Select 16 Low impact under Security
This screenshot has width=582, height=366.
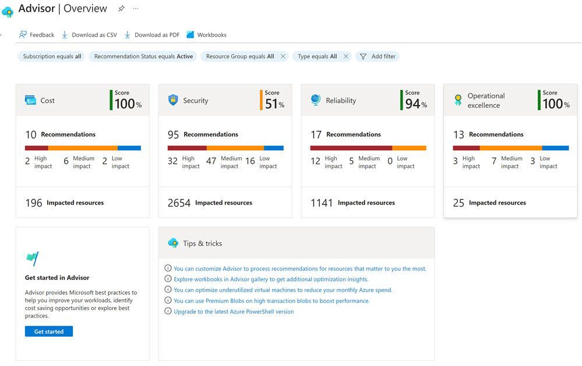[x=262, y=162]
